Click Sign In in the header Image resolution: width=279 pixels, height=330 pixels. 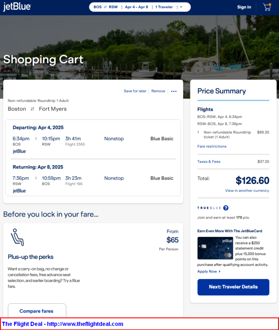(x=244, y=7)
